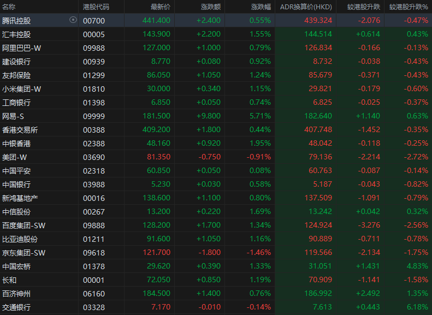This screenshot has width=432, height=315.
Task: Click ADR price 439.324
Action: click(318, 20)
